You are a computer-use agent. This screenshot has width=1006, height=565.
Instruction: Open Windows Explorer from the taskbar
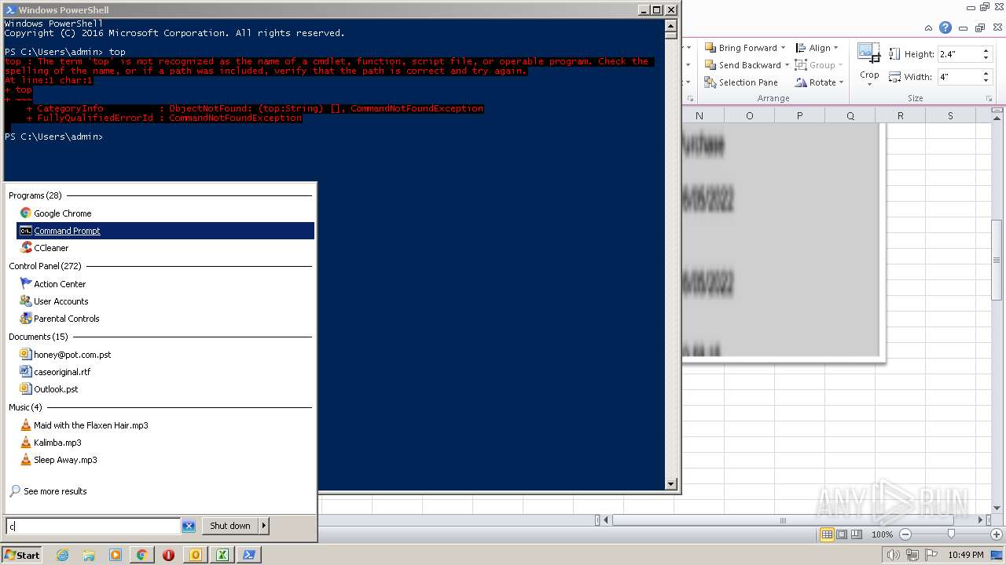pos(89,555)
